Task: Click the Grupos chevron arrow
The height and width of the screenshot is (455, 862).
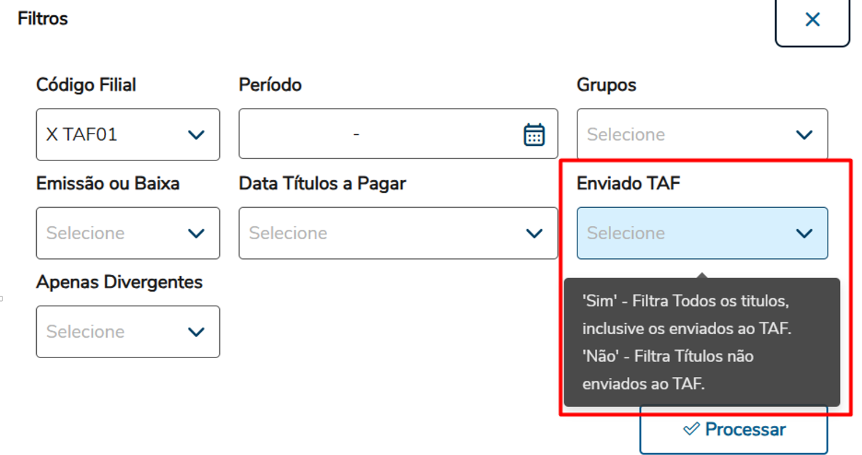Action: (x=804, y=135)
